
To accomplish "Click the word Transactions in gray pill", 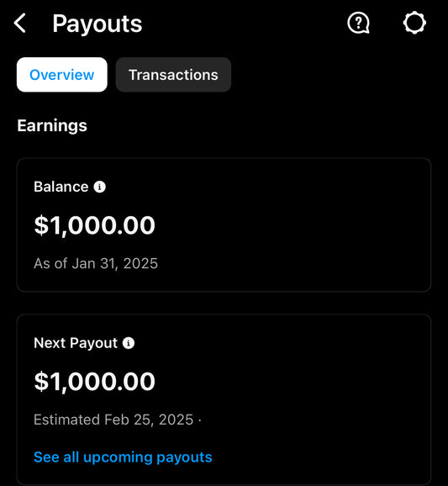I will click(x=173, y=75).
